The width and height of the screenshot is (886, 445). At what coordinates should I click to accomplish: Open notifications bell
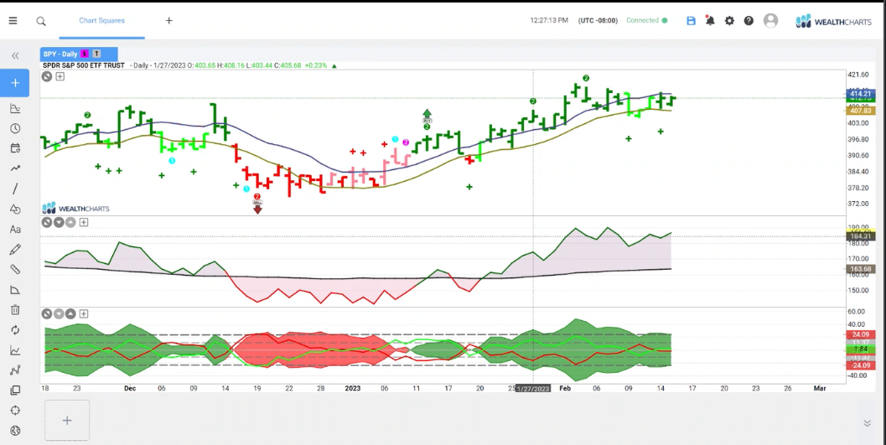coord(710,20)
